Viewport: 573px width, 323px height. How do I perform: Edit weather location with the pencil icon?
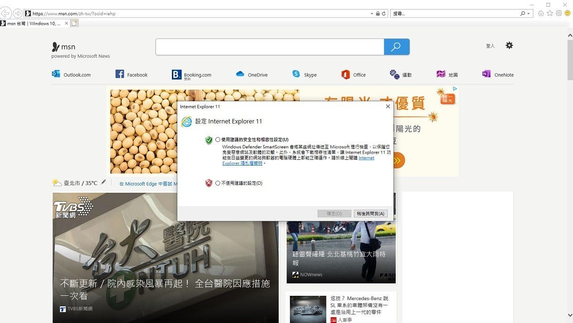104,182
